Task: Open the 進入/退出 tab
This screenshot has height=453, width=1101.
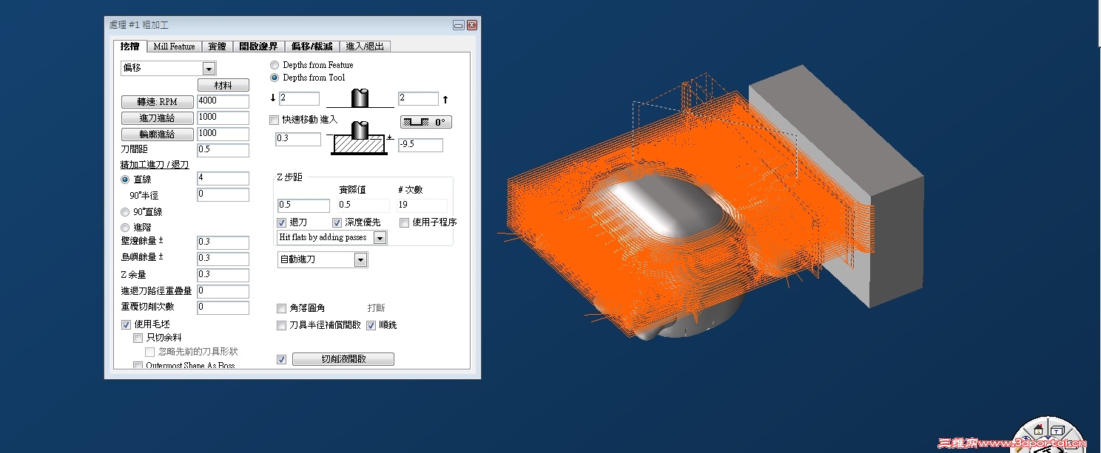Action: (365, 46)
